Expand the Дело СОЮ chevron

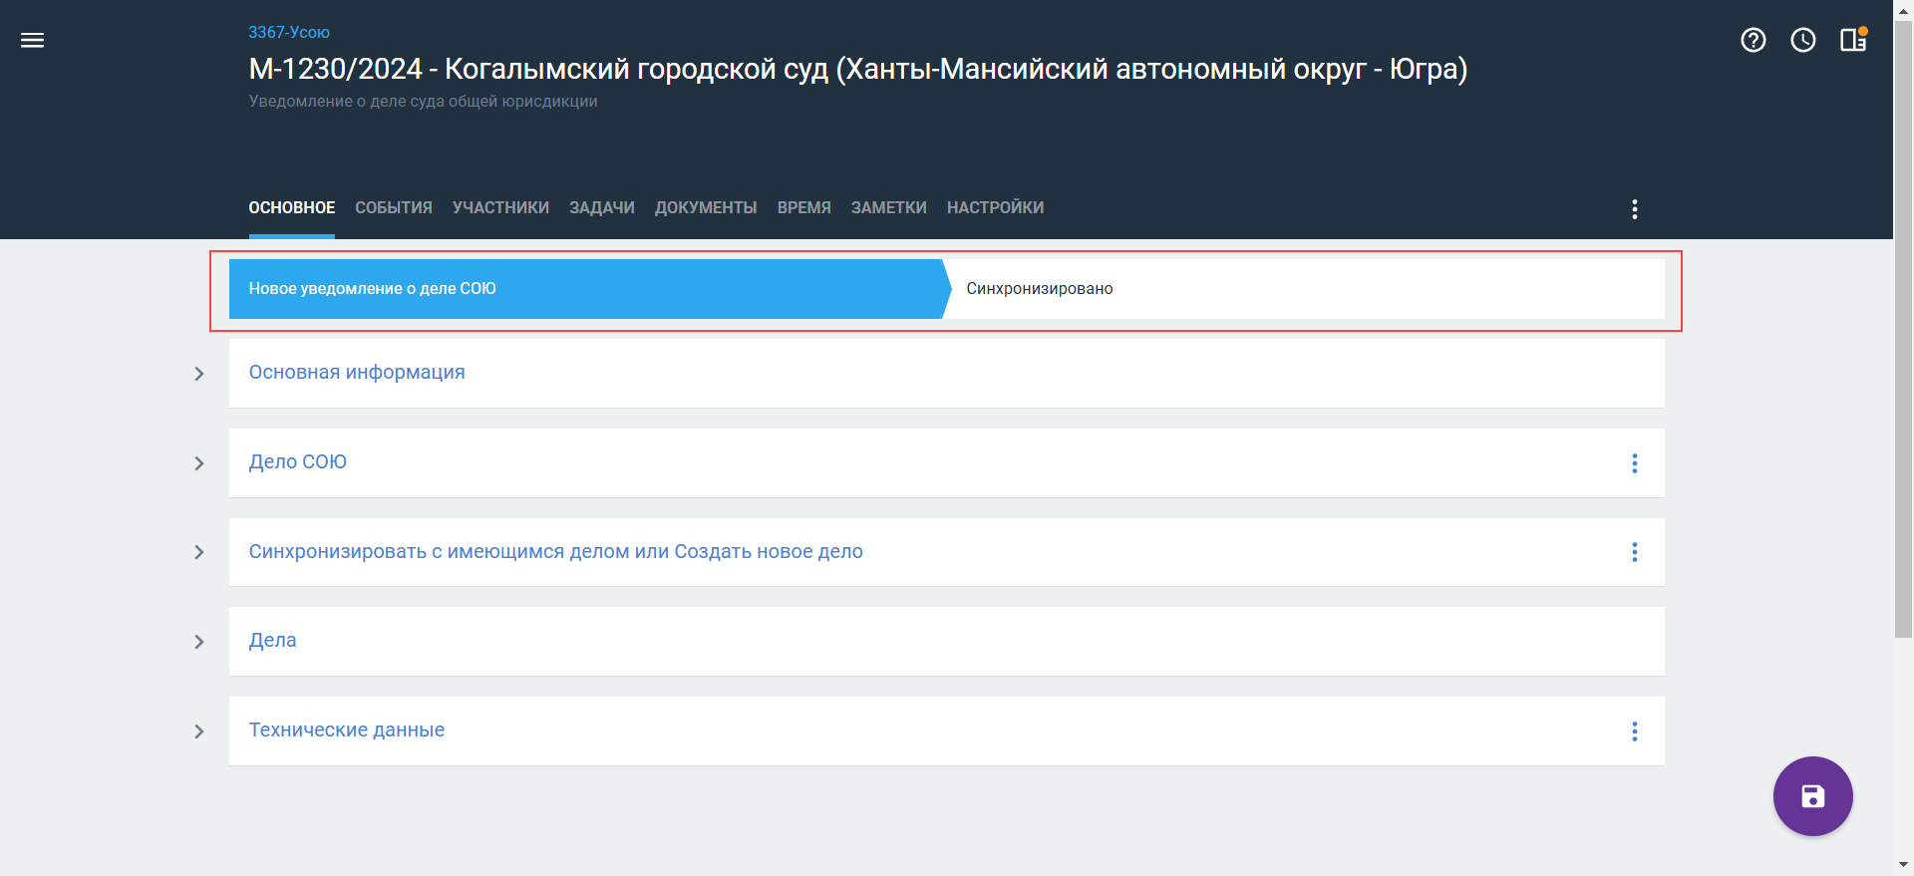point(199,463)
